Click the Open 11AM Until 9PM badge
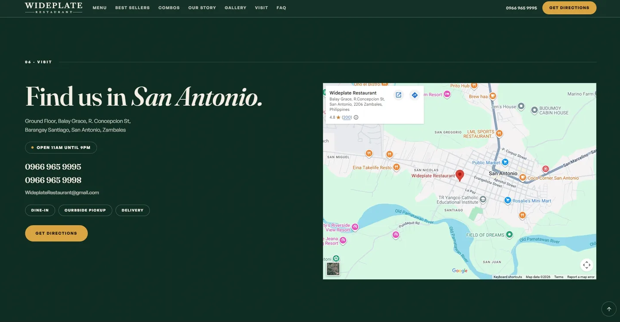 pyautogui.click(x=61, y=147)
